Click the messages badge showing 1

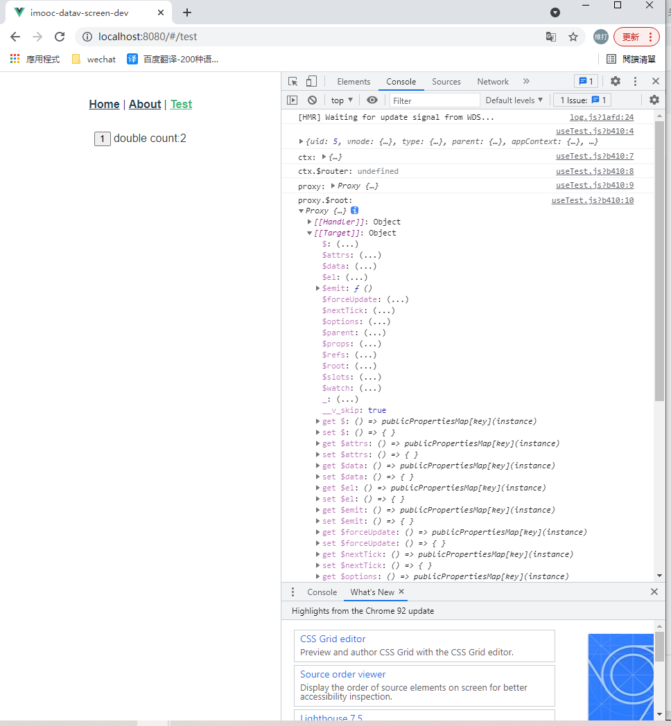pos(586,82)
